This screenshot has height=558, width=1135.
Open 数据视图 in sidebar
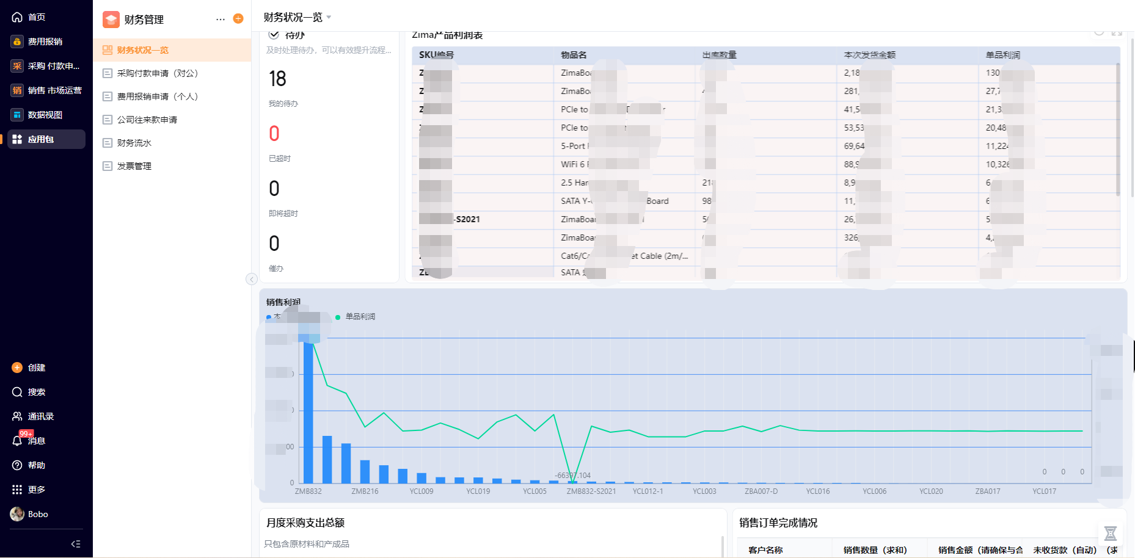[37, 115]
